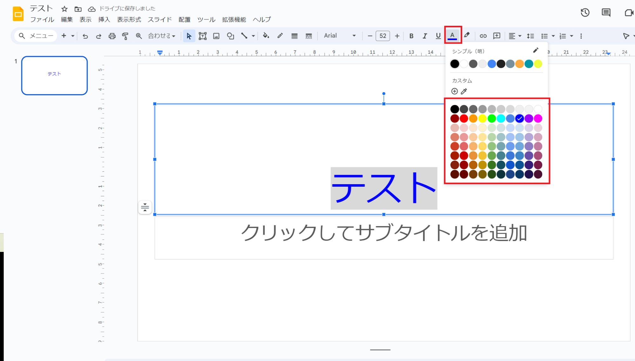Viewport: 635px width, 361px height.
Task: Click the insert image icon
Action: click(216, 36)
